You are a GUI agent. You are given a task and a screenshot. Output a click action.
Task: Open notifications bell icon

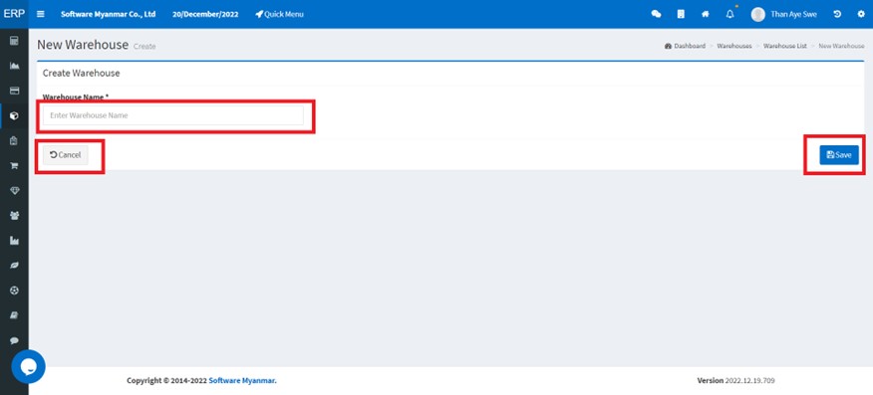coord(729,15)
